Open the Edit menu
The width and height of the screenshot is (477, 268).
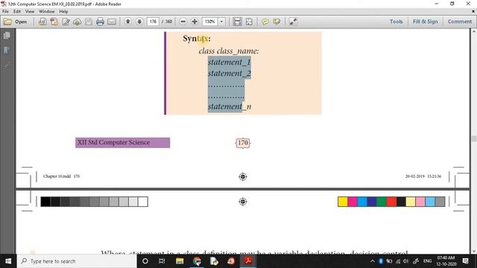(x=17, y=12)
